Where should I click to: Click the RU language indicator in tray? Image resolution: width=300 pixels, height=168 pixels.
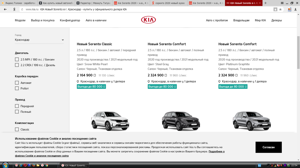259,165
